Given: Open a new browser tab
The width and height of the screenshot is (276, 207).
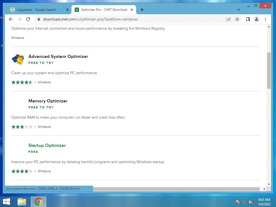Looking at the screenshot, I should pos(142,10).
